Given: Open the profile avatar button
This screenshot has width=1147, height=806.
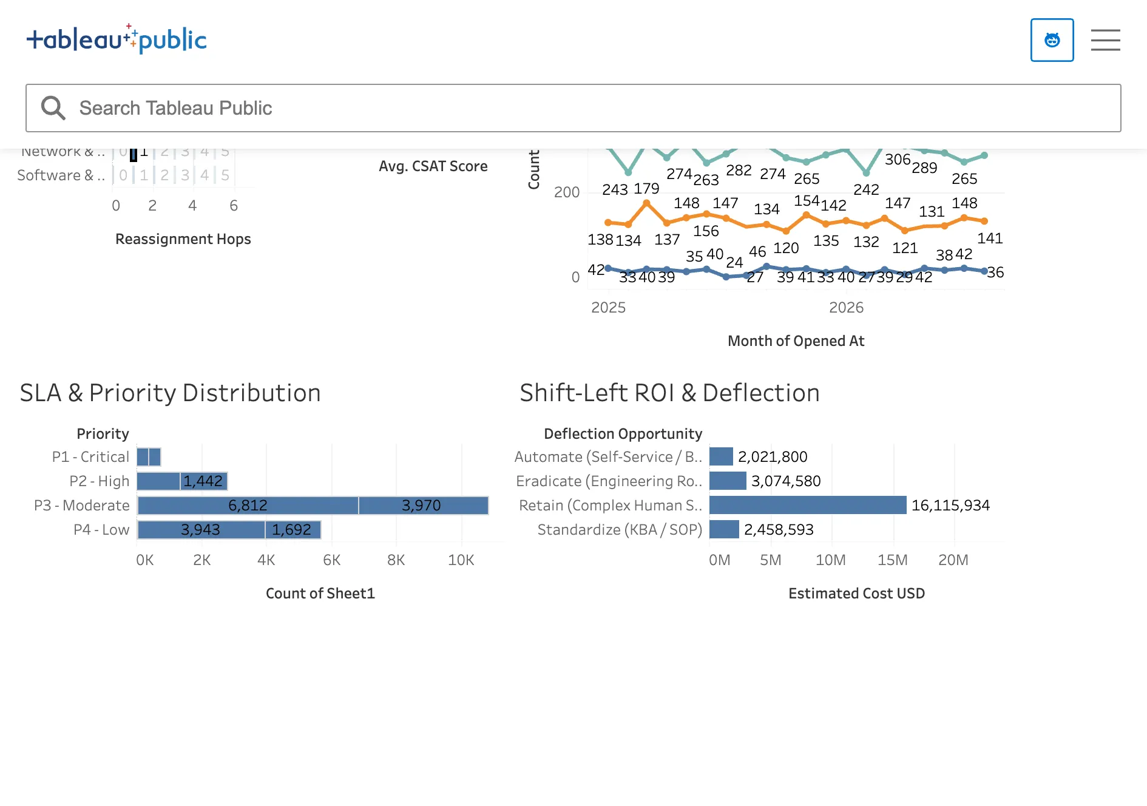Looking at the screenshot, I should point(1052,40).
